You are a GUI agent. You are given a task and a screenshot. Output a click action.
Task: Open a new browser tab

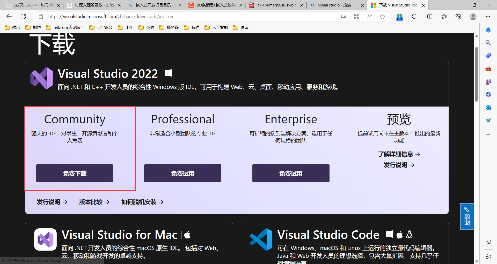coord(434,5)
